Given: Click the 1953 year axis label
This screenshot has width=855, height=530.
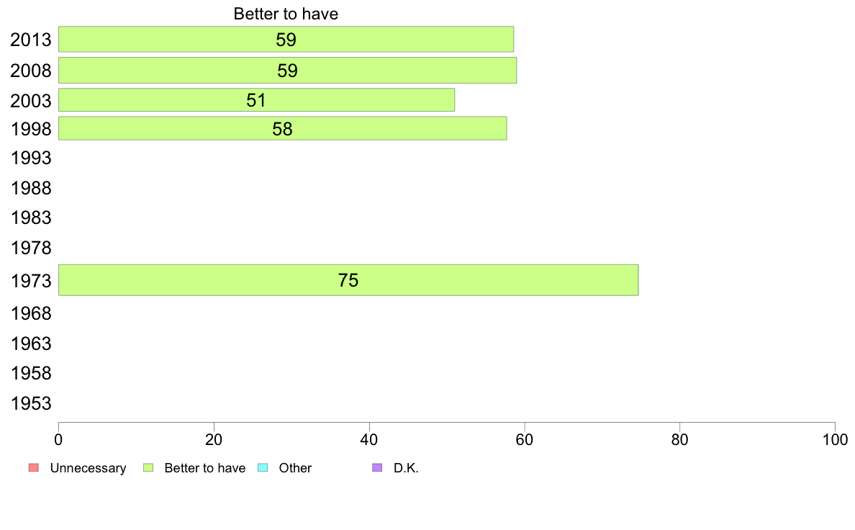Looking at the screenshot, I should tap(31, 403).
